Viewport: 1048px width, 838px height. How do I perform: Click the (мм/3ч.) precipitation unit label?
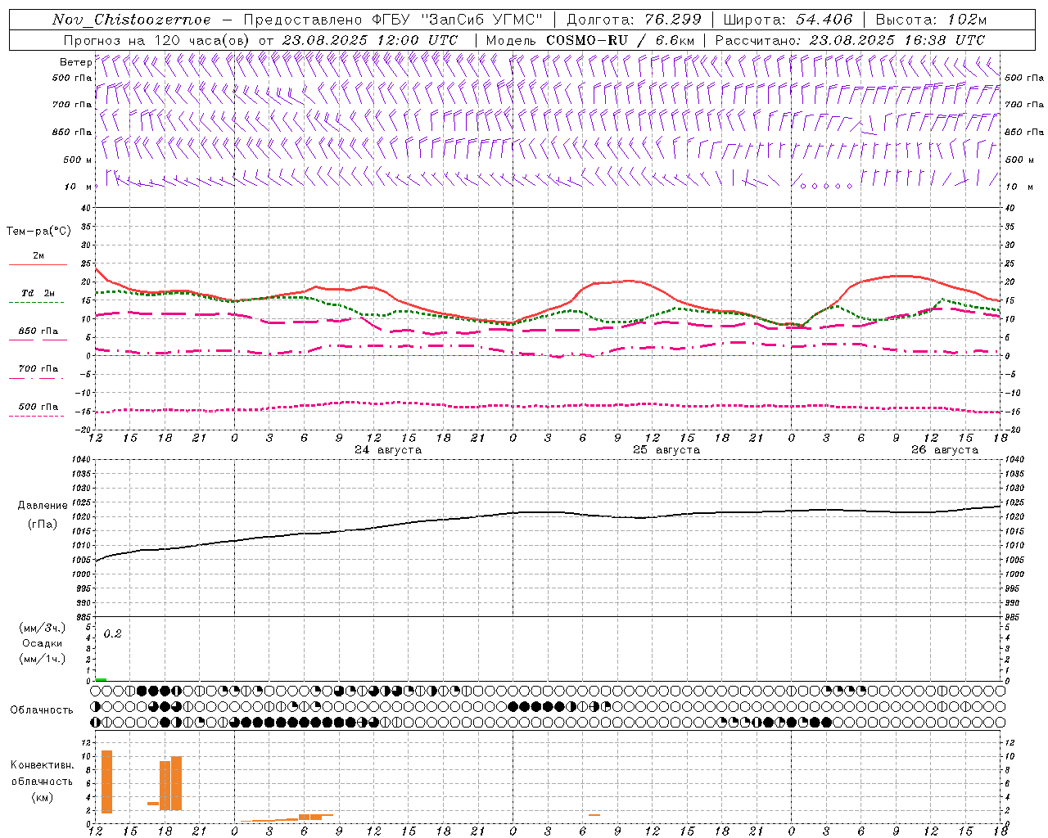[x=43, y=628]
